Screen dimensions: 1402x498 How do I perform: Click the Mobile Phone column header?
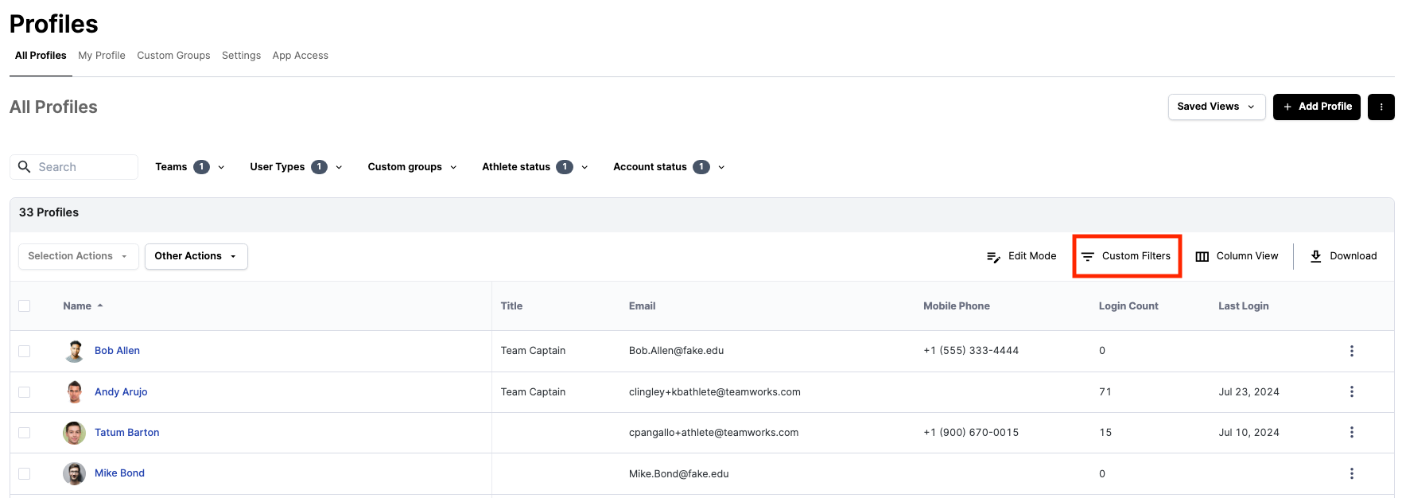tap(957, 306)
